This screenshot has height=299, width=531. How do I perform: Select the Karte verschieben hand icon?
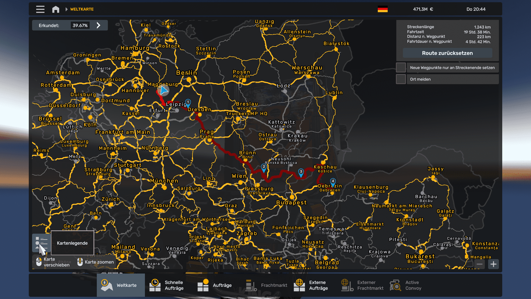click(x=39, y=261)
